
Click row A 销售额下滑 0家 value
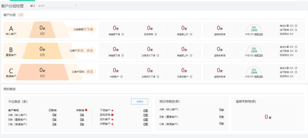[x=116, y=28]
